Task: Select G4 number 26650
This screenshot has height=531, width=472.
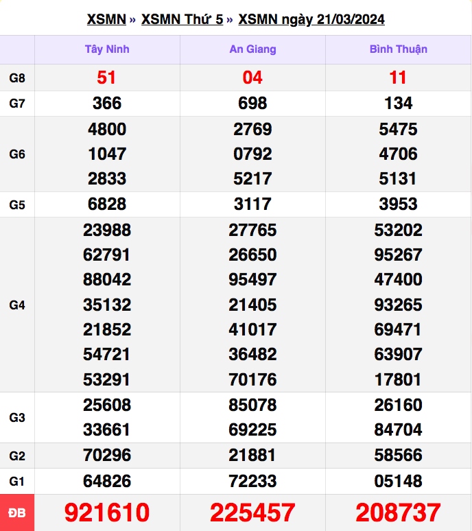Action: coord(252,255)
